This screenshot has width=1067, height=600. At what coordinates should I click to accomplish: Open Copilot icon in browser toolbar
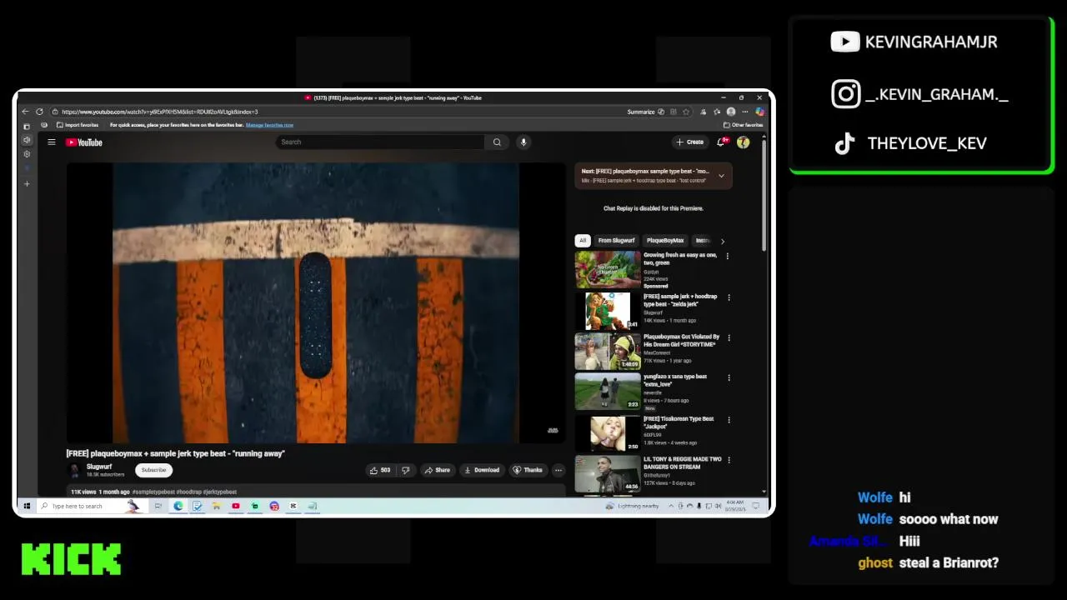(759, 112)
